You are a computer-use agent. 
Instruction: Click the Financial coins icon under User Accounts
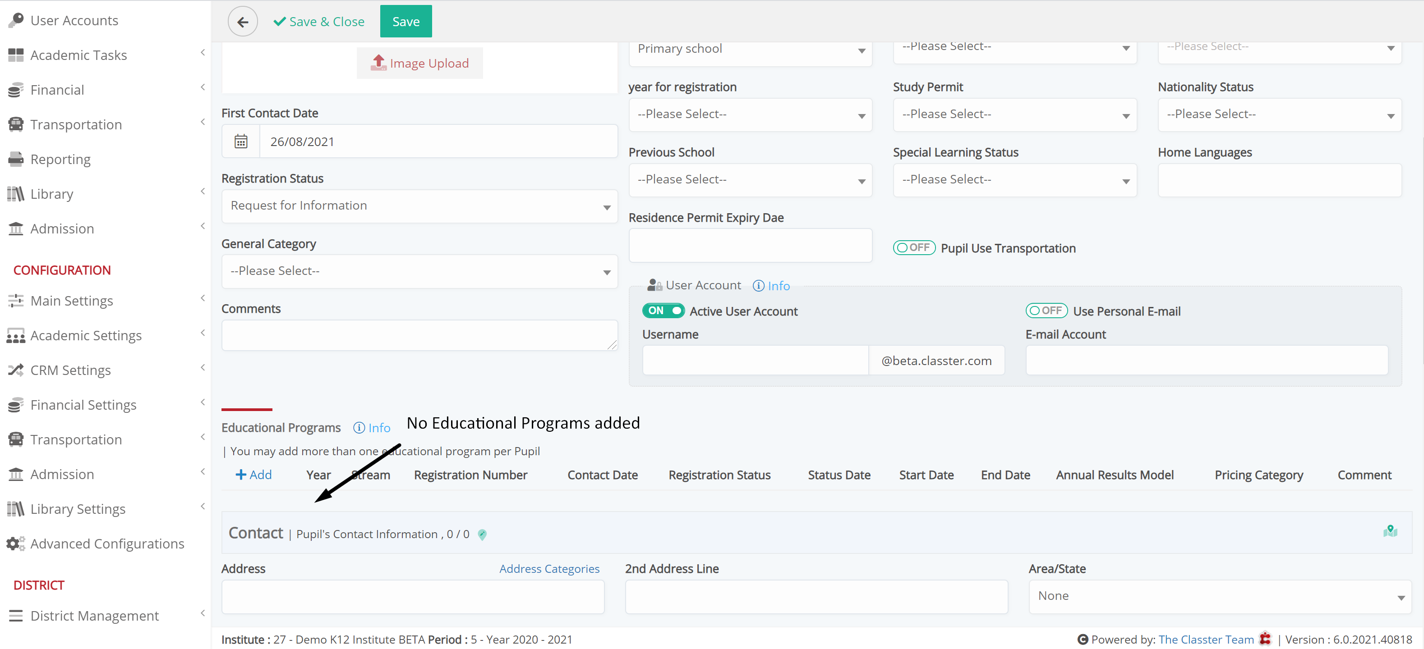coord(16,90)
